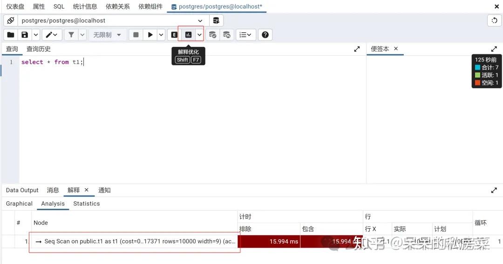Close the Explain (解释) tab
503x264 pixels.
86,190
